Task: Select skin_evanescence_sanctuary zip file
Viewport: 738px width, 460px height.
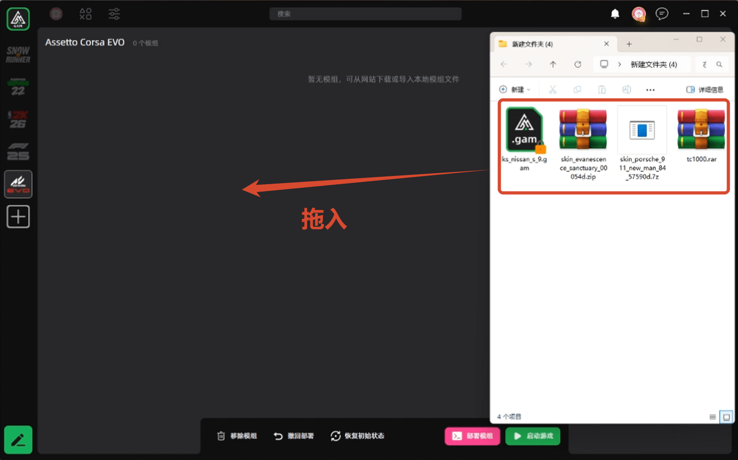Action: pos(583,143)
